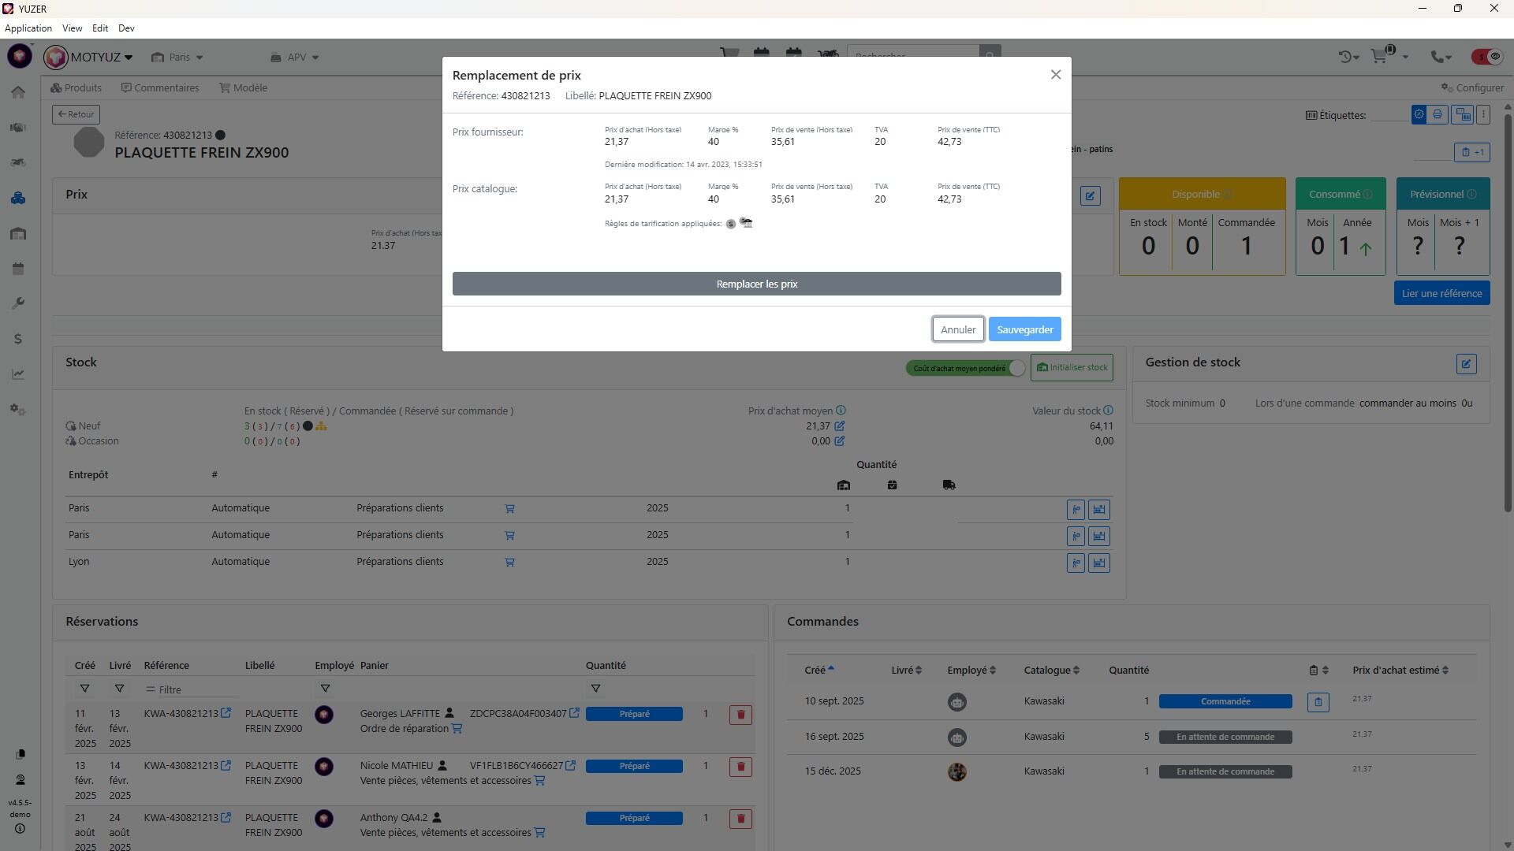Toggle the red eye switch top right
The height and width of the screenshot is (851, 1514).
1486,57
